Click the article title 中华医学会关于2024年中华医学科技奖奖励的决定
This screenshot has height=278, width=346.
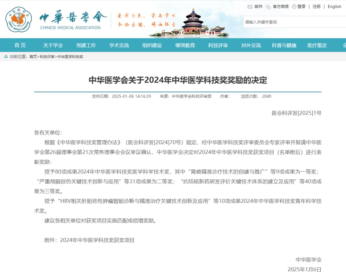[178, 80]
